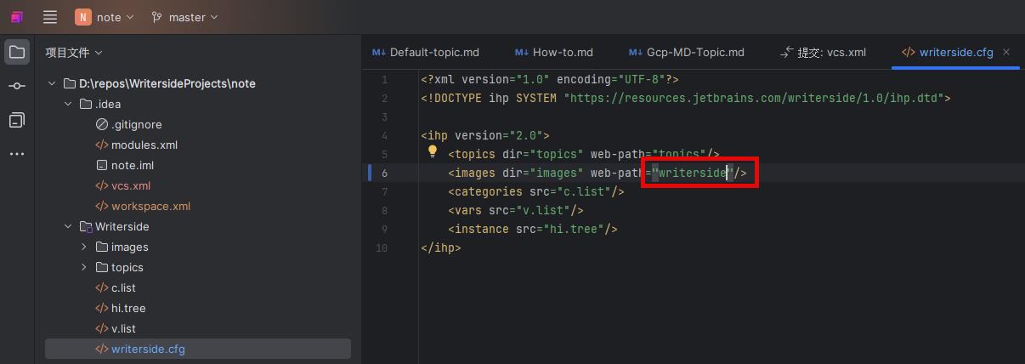Click the note.iml file type icon
1025x364 pixels.
(x=102, y=165)
